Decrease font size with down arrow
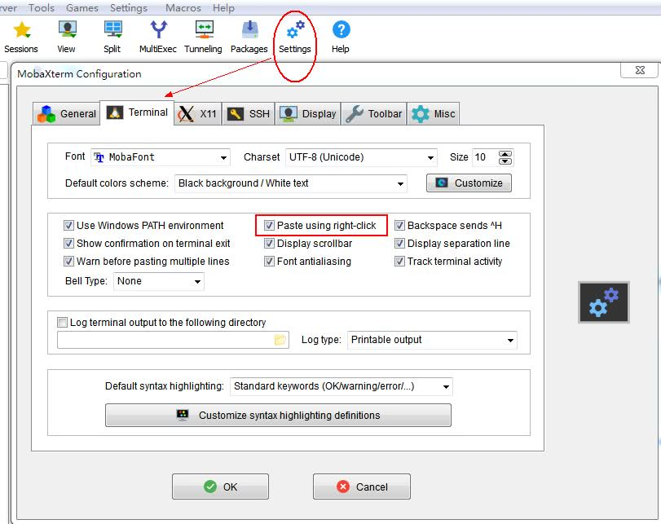This screenshot has height=524, width=661. 505,161
